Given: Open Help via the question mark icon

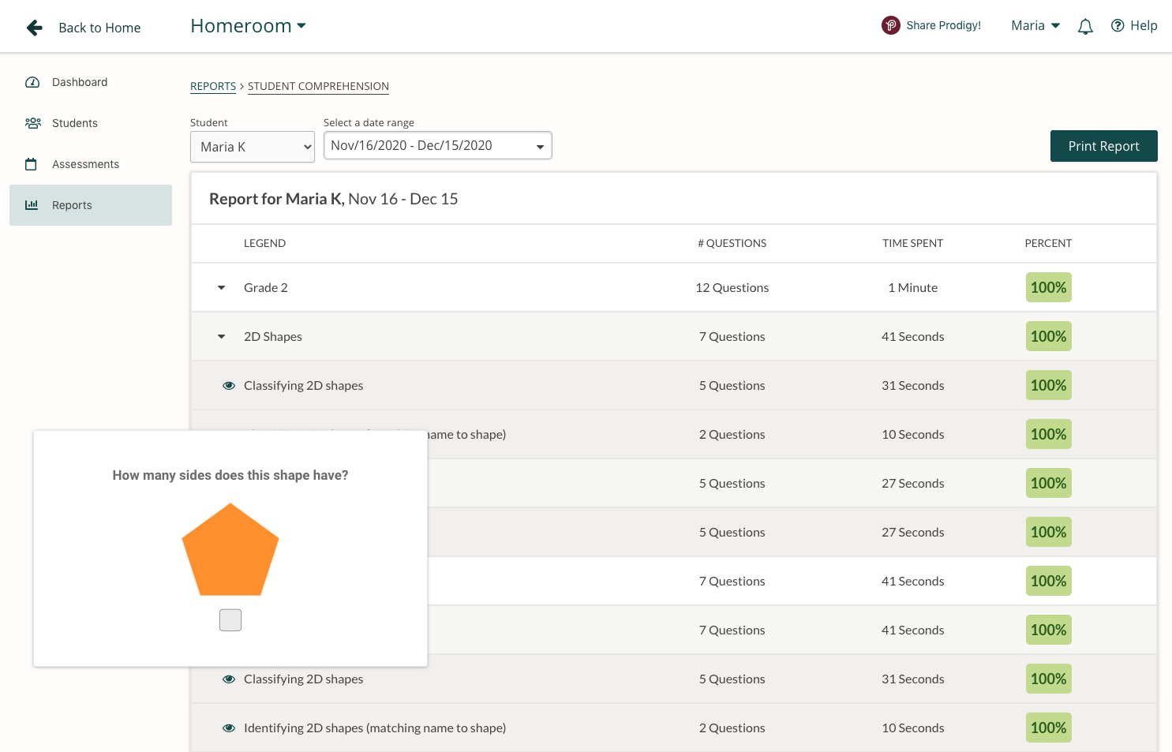Looking at the screenshot, I should pos(1117,25).
